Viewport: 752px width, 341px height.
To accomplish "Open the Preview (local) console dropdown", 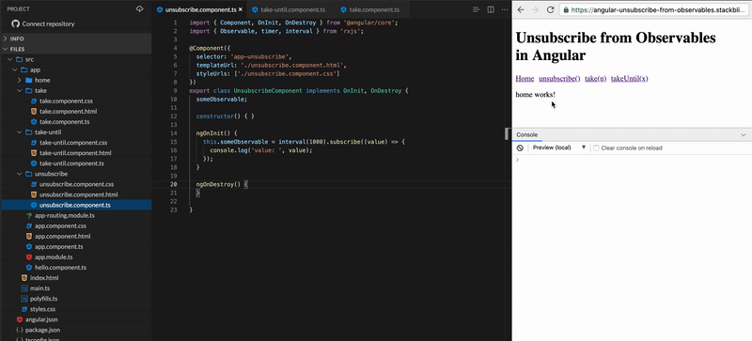I will (x=559, y=147).
